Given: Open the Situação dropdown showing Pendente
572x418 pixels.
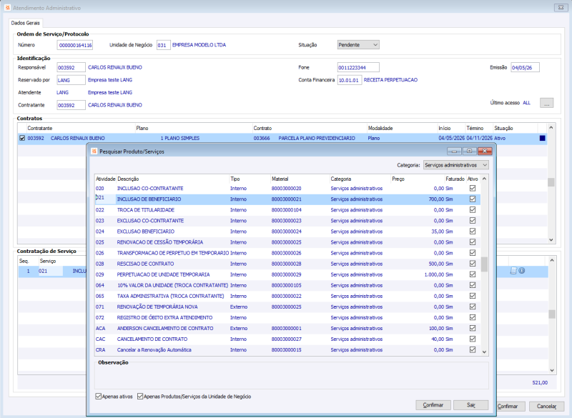Looking at the screenshot, I should pos(358,45).
